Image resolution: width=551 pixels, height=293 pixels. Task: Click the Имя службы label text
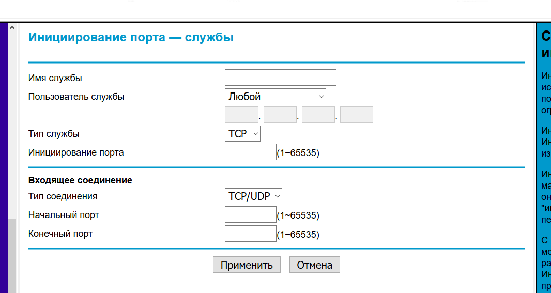(55, 78)
